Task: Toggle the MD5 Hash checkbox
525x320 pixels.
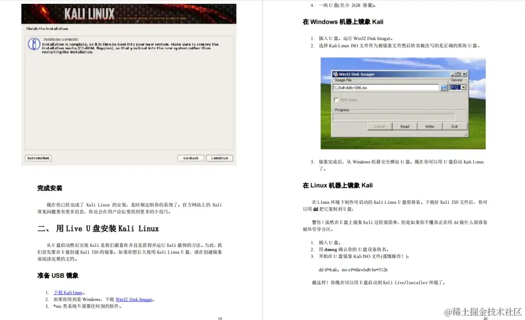Action: pos(336,100)
